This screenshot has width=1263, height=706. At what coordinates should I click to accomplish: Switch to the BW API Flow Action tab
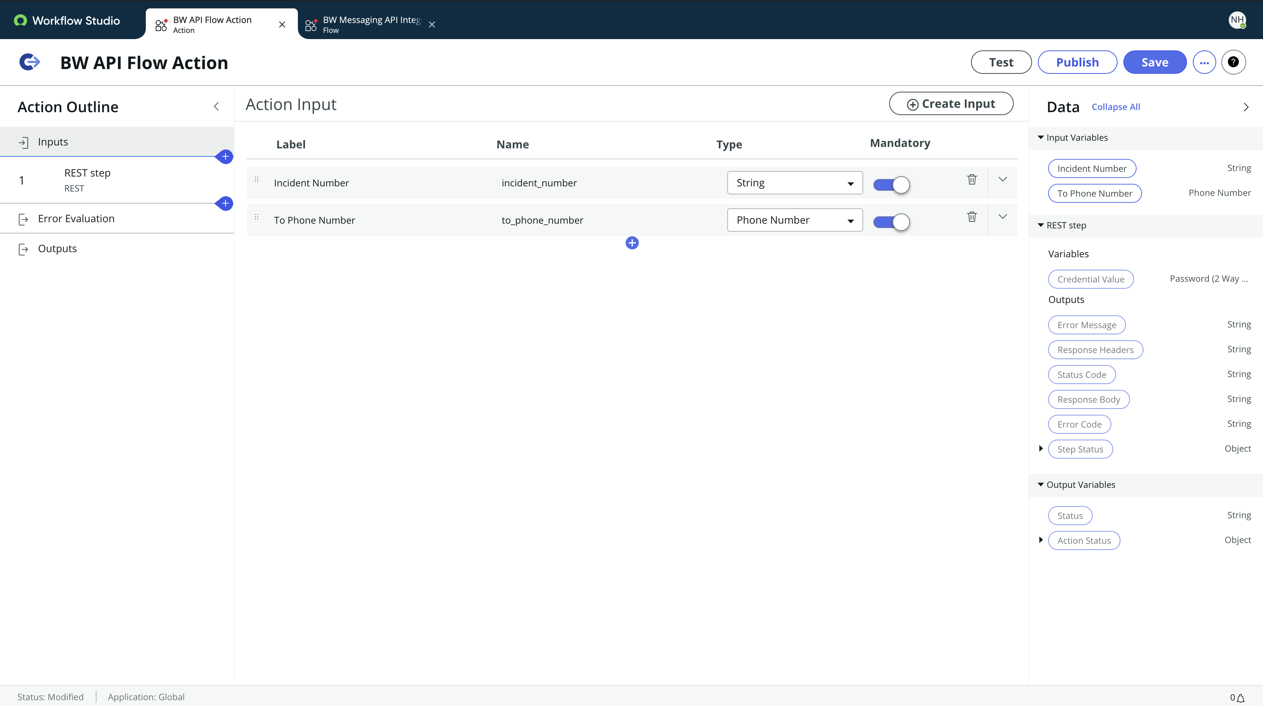[x=212, y=24]
